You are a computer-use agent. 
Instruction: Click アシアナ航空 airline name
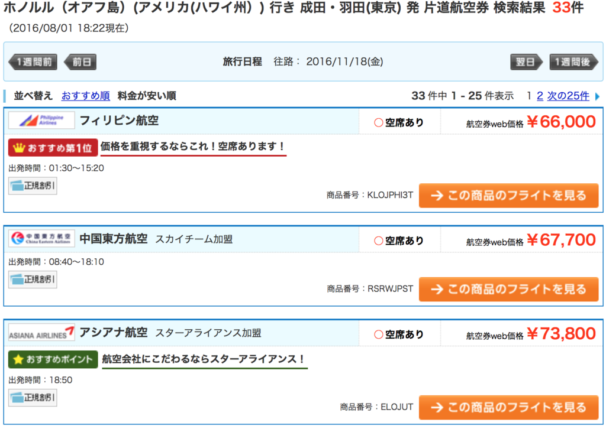click(x=113, y=332)
